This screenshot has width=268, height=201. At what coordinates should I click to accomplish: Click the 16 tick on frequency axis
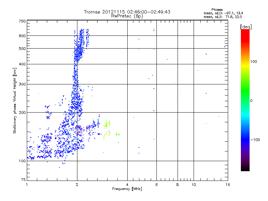(x=227, y=185)
